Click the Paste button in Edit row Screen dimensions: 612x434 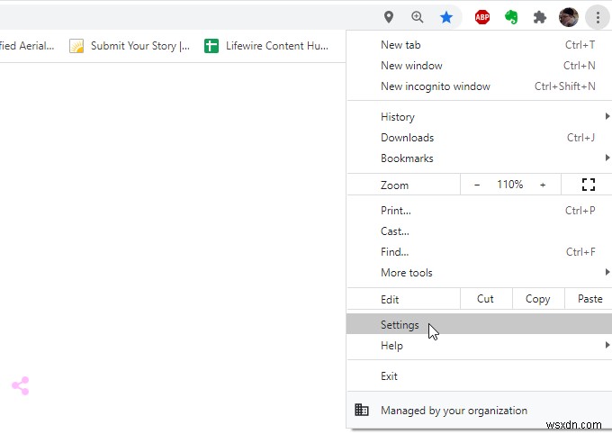[589, 299]
